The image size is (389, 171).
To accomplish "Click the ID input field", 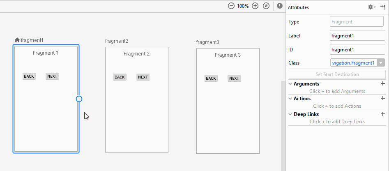I will pos(357,50).
